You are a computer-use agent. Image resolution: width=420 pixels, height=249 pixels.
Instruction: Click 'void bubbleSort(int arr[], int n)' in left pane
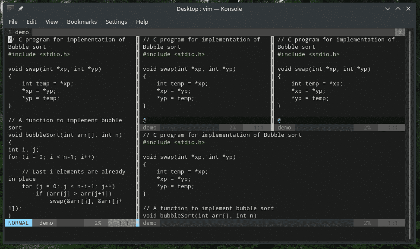click(65, 135)
